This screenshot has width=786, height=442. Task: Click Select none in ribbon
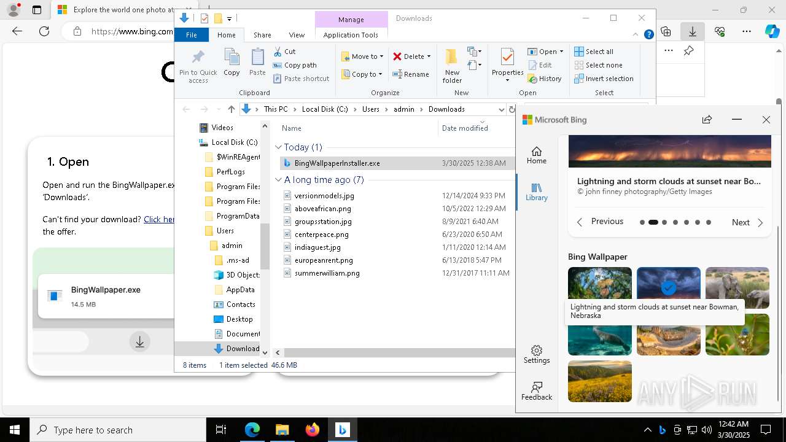pos(598,65)
